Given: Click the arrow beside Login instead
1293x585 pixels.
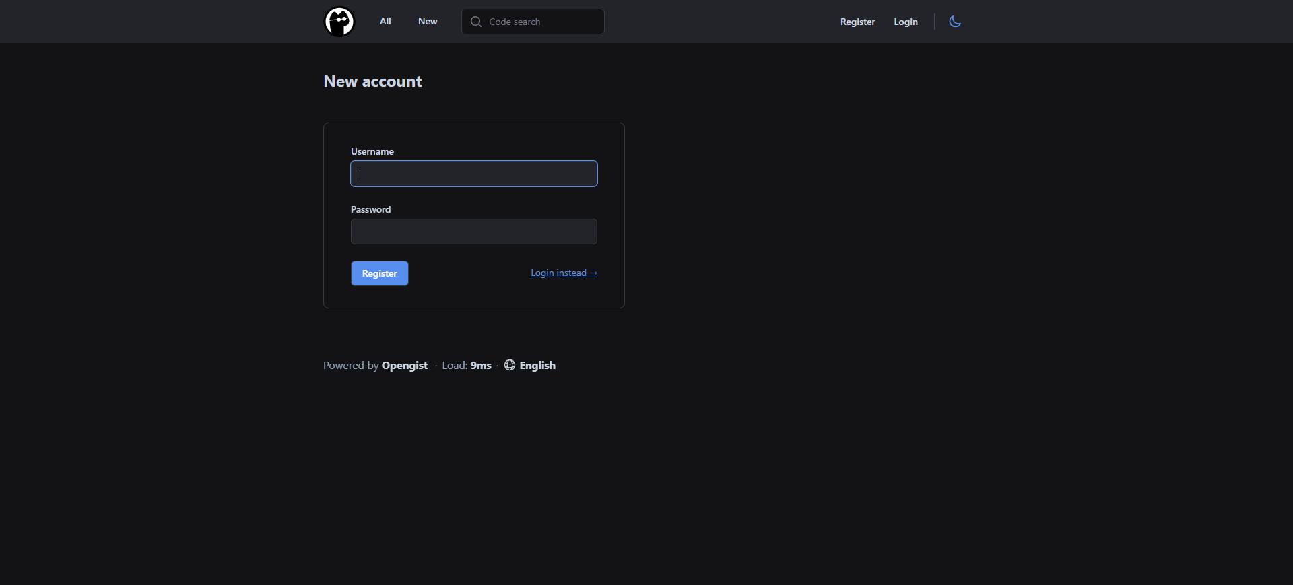Looking at the screenshot, I should 593,273.
